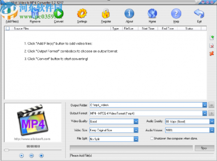Image resolution: width=217 pixels, height=161 pixels.
Task: Open the Output Folder dropdown
Action: pyautogui.click(x=205, y=105)
